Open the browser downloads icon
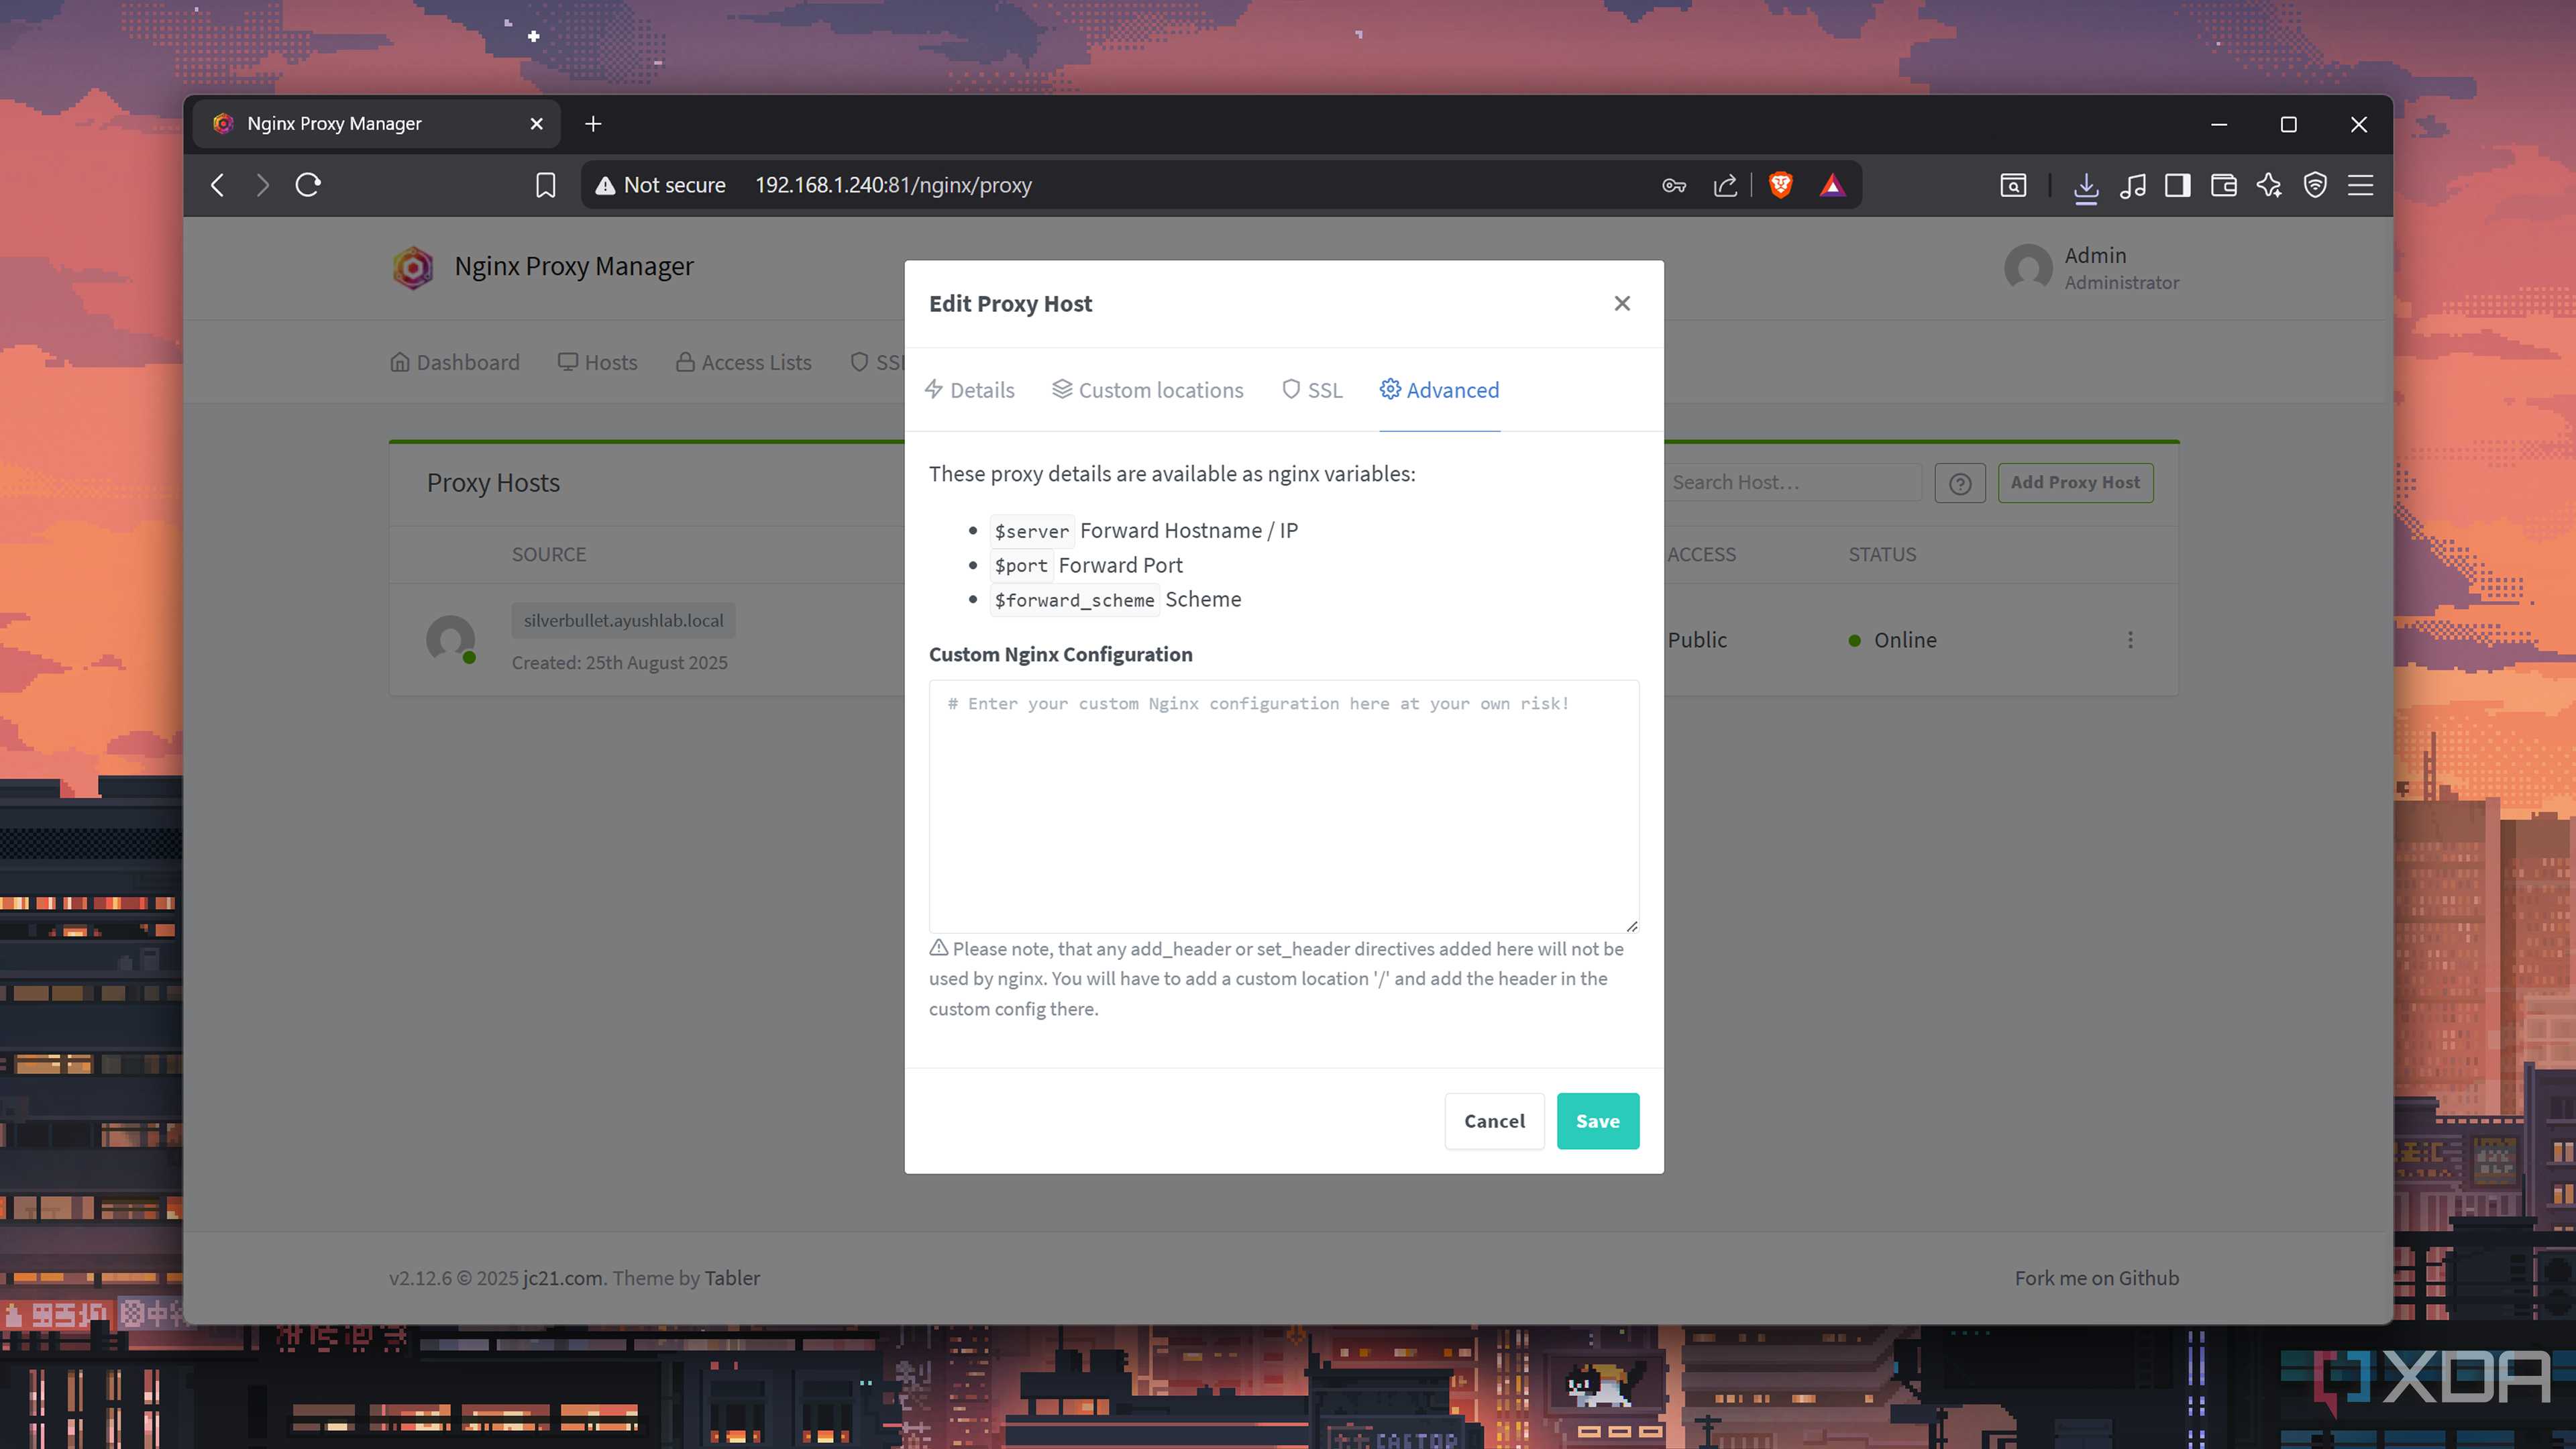 (x=2086, y=185)
